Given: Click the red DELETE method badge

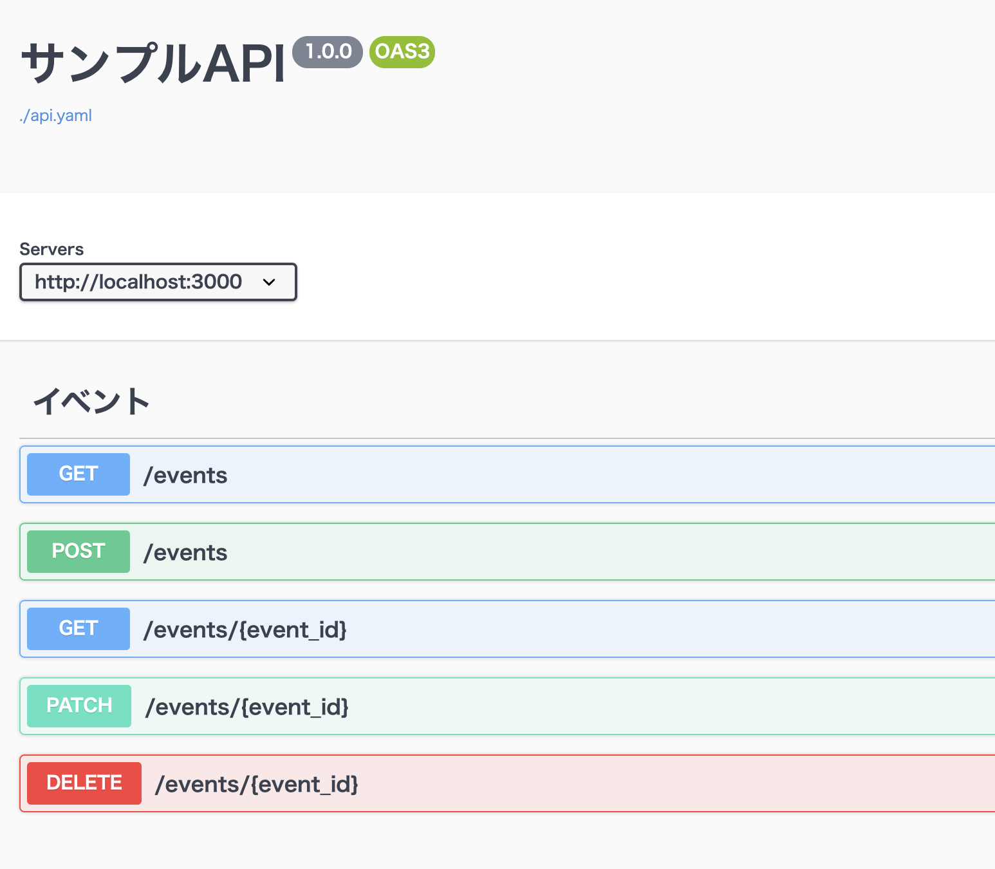Looking at the screenshot, I should coord(84,783).
